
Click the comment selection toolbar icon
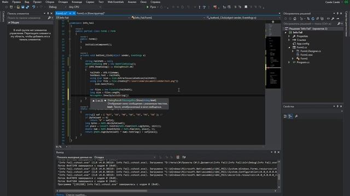point(235,7)
